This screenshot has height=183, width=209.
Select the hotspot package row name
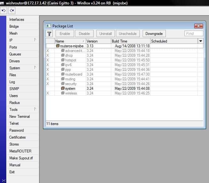(x=70, y=60)
